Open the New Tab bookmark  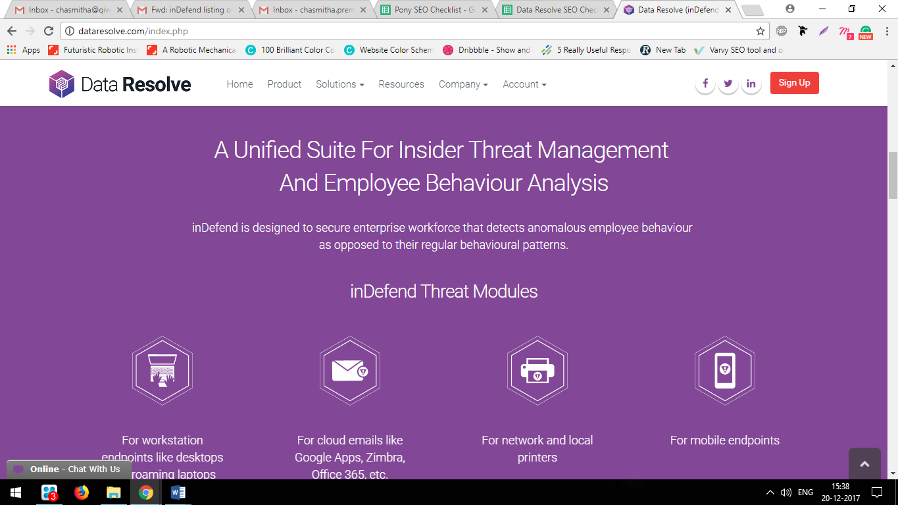pos(662,50)
